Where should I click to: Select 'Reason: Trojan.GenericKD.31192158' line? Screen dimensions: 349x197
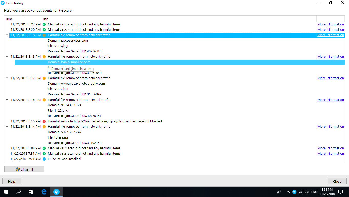74,143
